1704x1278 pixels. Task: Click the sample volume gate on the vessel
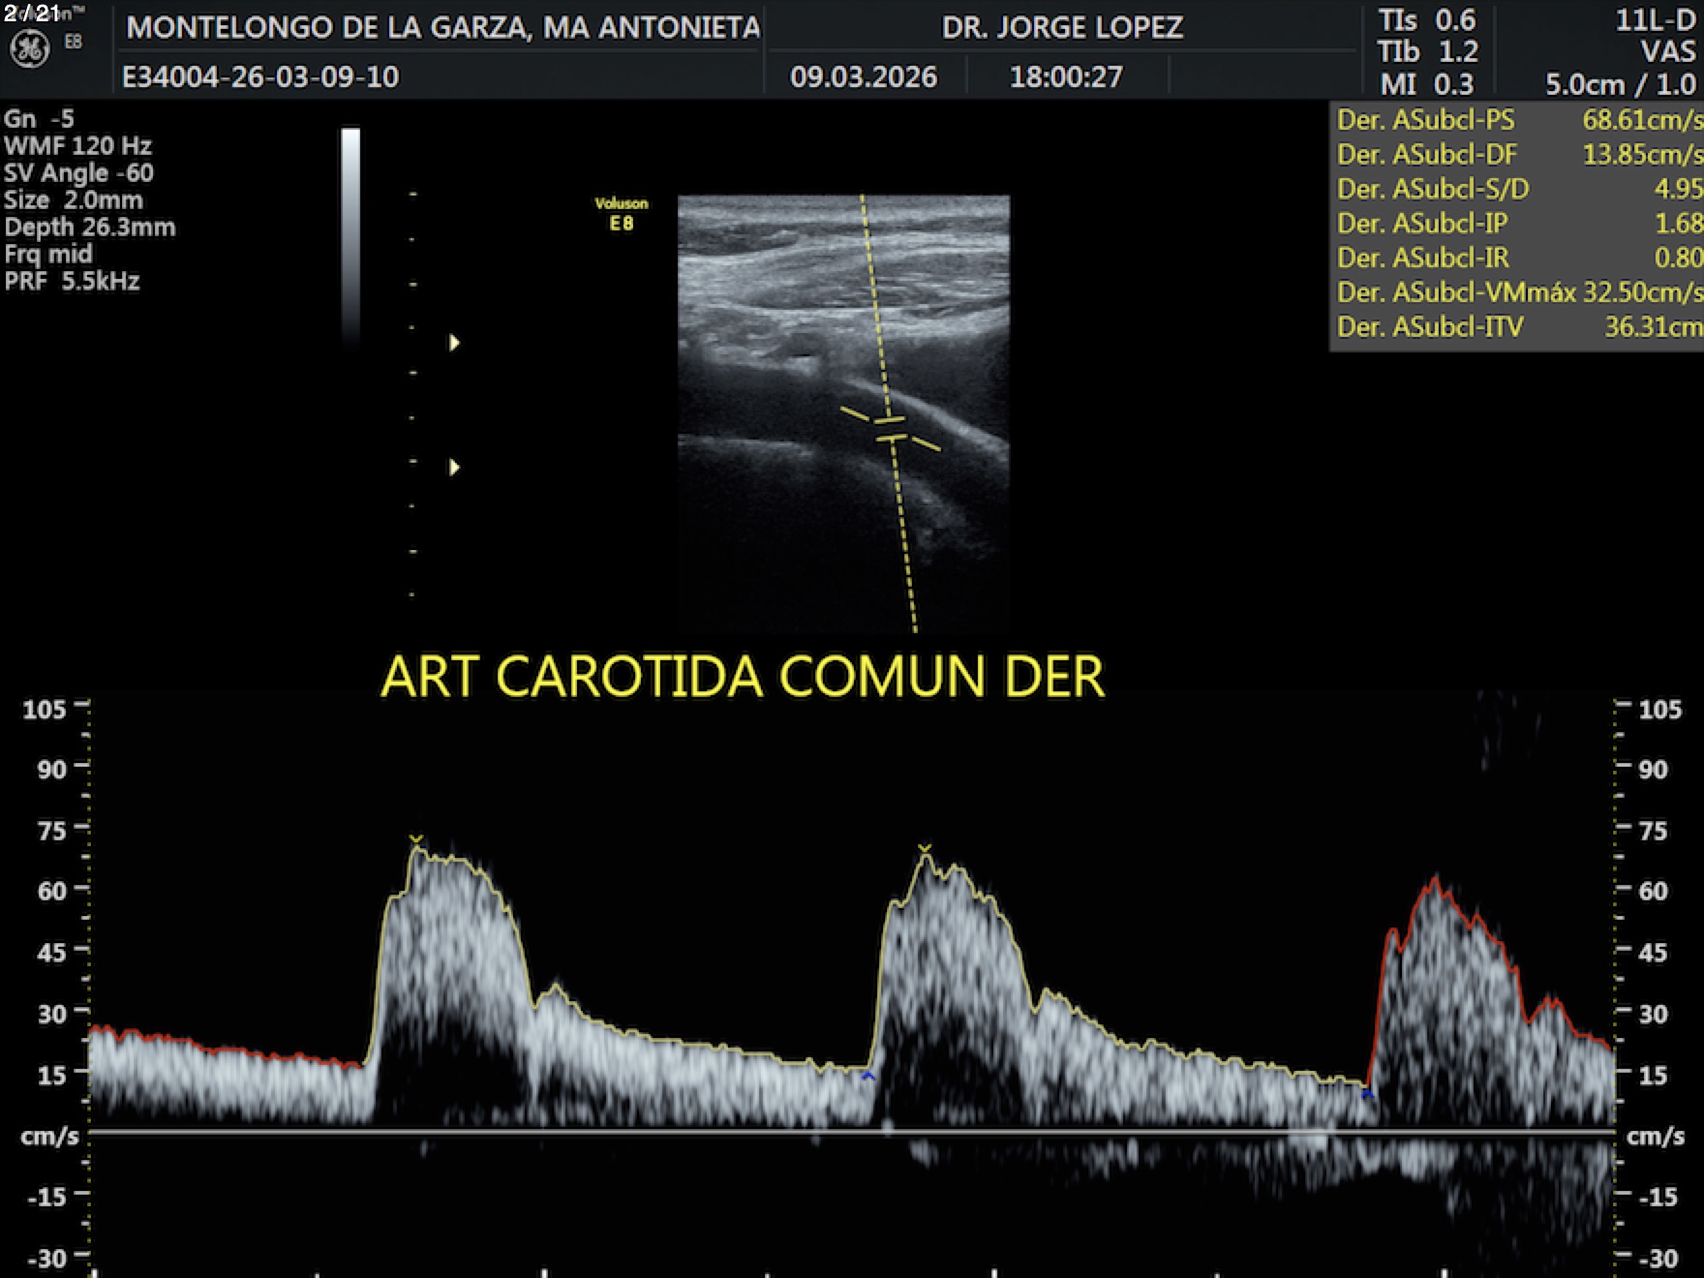click(x=890, y=429)
